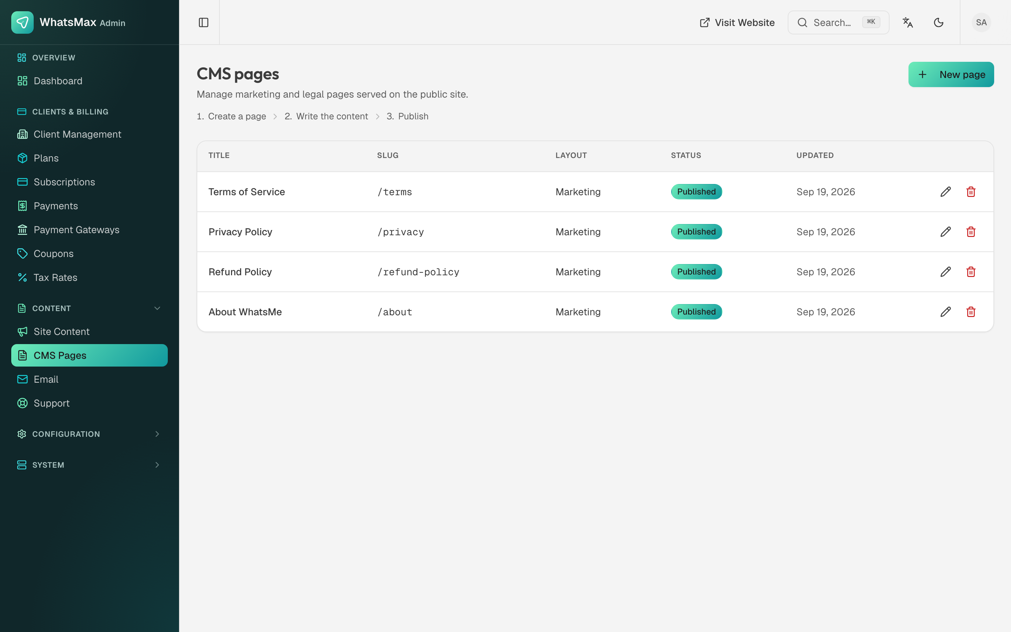Edit the About WhatsMe page

(946, 312)
